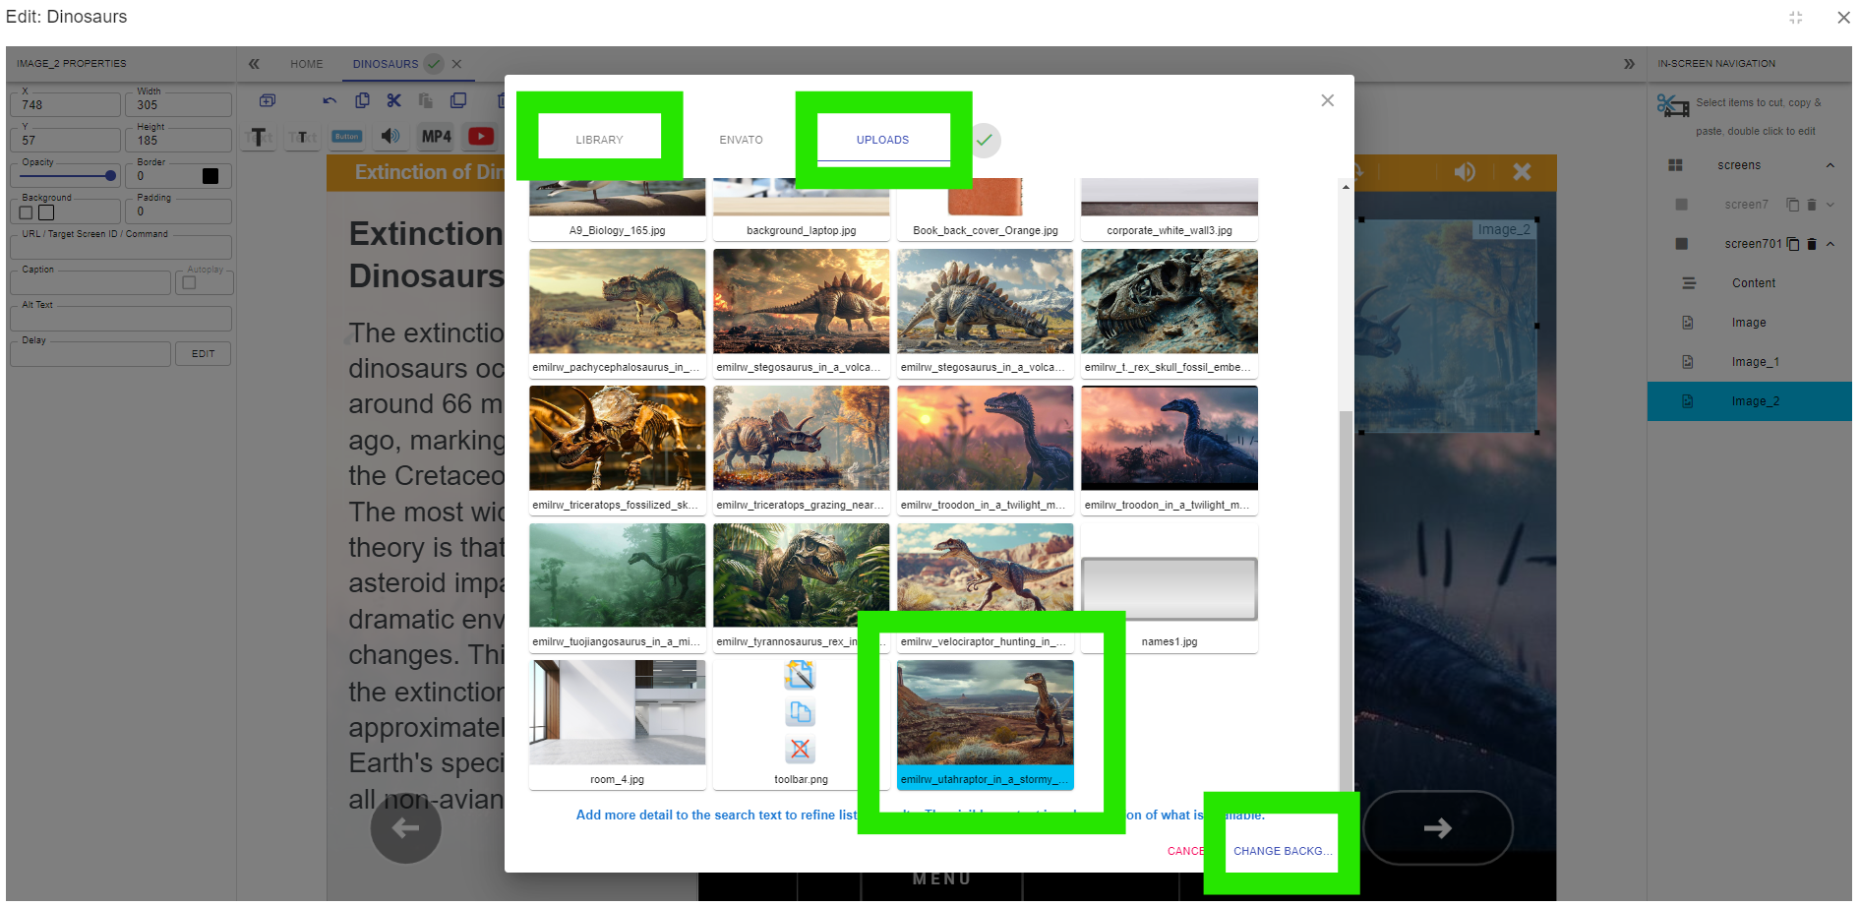Collapse the left properties panel
This screenshot has width=1860, height=906.
[254, 64]
